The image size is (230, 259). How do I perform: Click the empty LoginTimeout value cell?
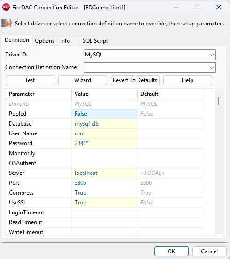pyautogui.click(x=104, y=212)
